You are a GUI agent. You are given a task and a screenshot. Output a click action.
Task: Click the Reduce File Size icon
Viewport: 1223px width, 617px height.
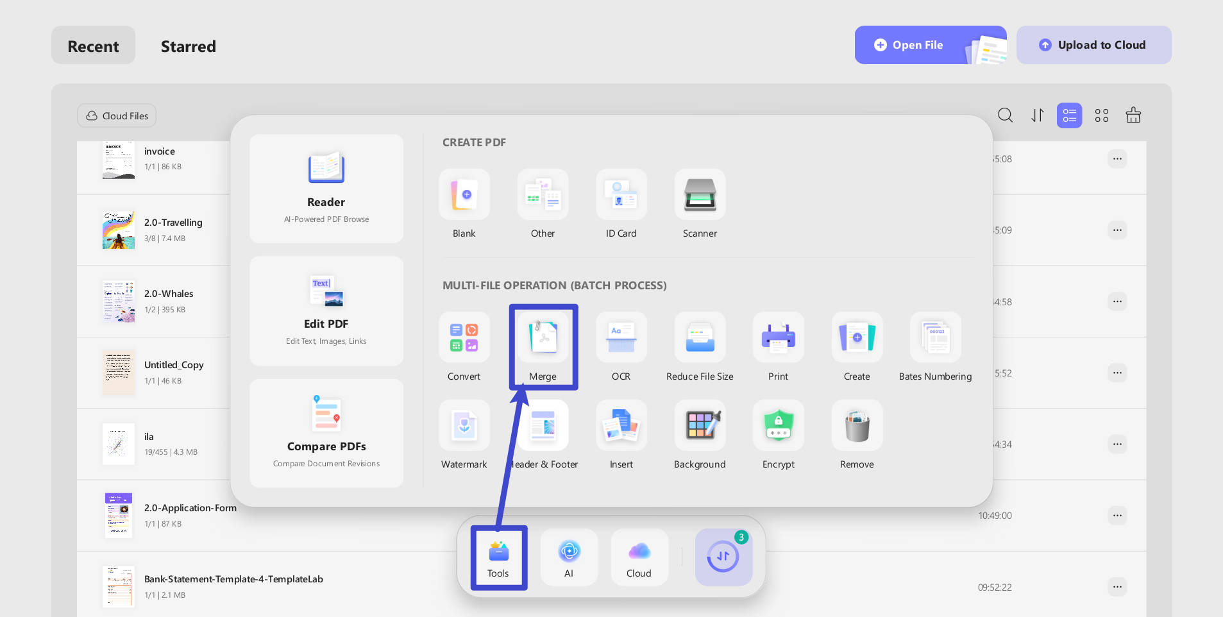pos(700,338)
